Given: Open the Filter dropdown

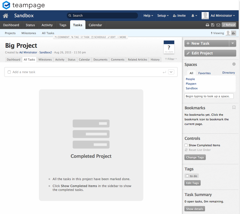Looking at the screenshot, I should tap(171, 59).
